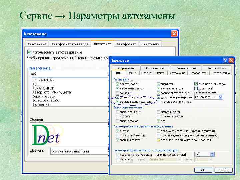The image size is (240, 180).
Task: Select '- СТРАНИЦА -' in autotext list
Action: click(x=43, y=80)
